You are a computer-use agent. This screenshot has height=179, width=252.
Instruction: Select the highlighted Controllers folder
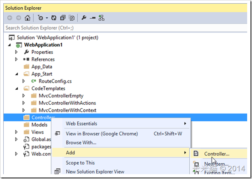(43, 117)
